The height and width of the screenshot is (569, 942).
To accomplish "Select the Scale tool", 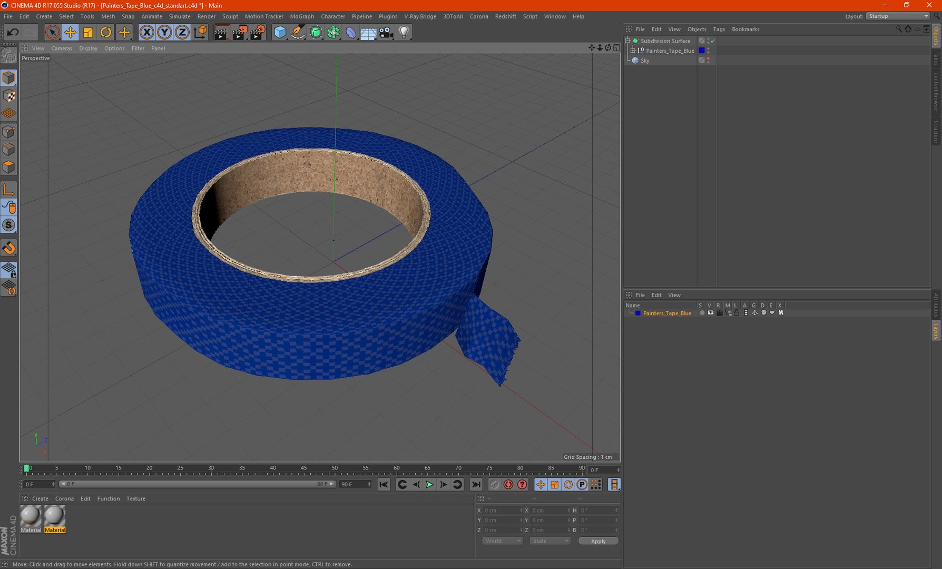I will point(88,32).
